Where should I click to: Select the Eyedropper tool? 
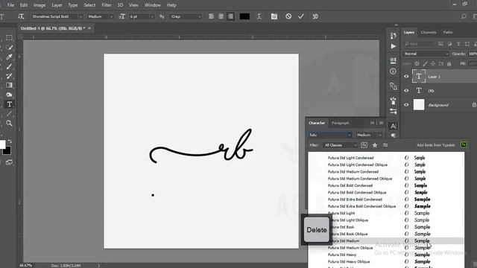coord(9,57)
